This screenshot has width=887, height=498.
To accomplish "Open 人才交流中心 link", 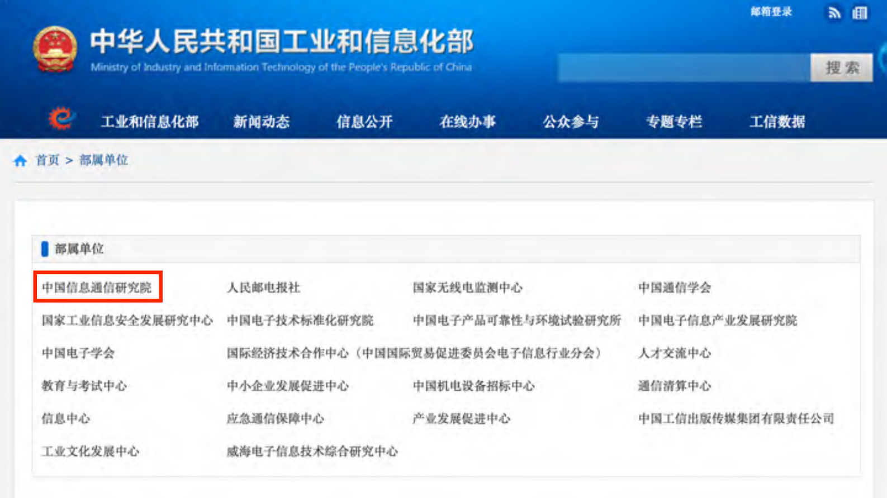I will tap(675, 353).
